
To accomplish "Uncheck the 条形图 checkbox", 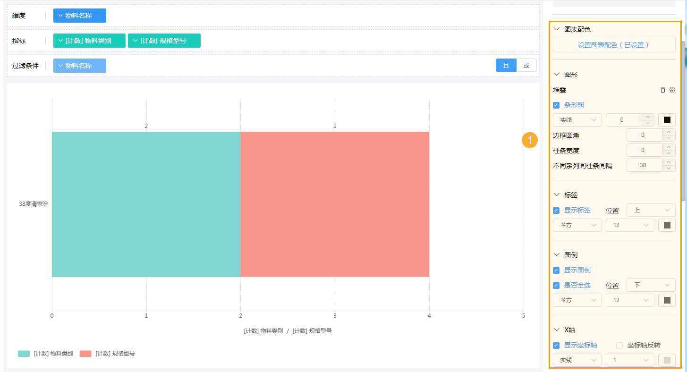I will tap(556, 105).
